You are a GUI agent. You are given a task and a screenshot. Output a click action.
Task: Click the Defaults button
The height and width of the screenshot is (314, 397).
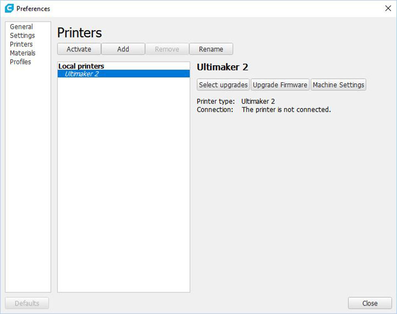tap(27, 303)
